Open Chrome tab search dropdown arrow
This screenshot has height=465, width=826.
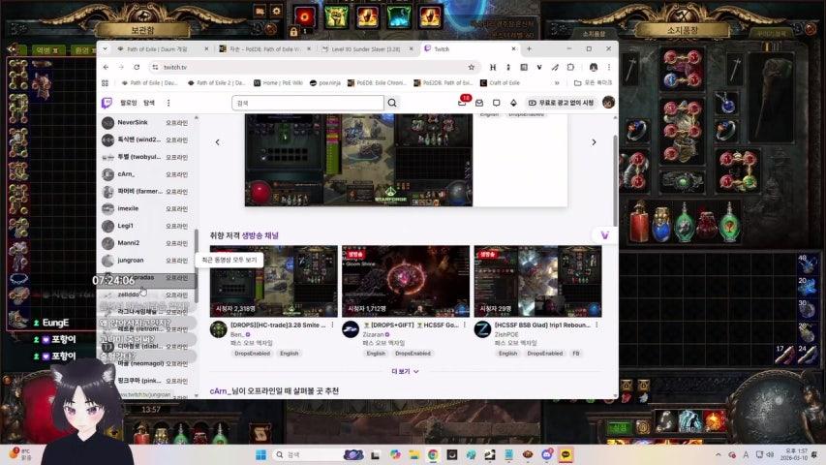(105, 48)
